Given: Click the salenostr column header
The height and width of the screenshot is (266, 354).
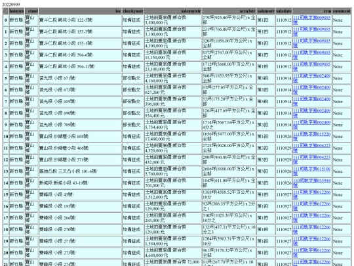Looking at the screenshot, I should click(265, 11).
